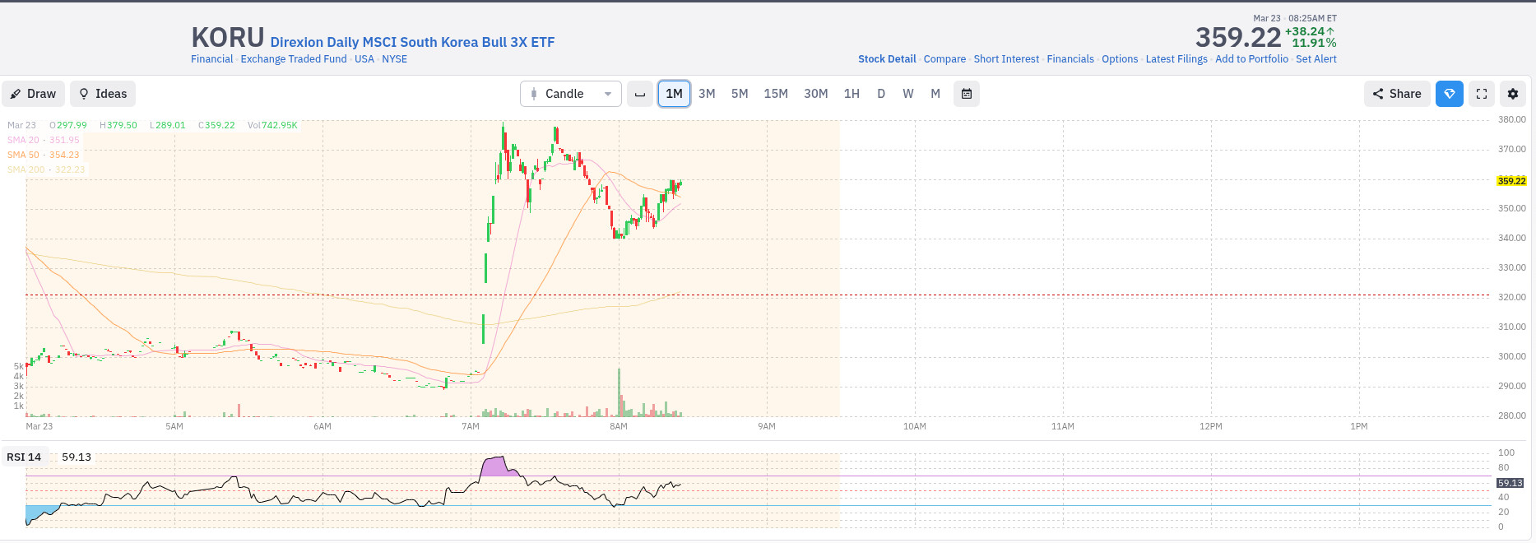The width and height of the screenshot is (1536, 543).
Task: Open the date range calendar icon
Action: [x=967, y=94]
